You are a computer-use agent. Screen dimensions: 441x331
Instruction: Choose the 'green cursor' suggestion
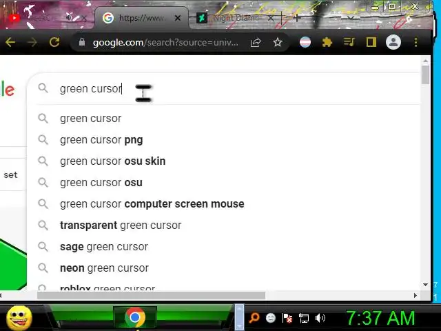(223, 118)
